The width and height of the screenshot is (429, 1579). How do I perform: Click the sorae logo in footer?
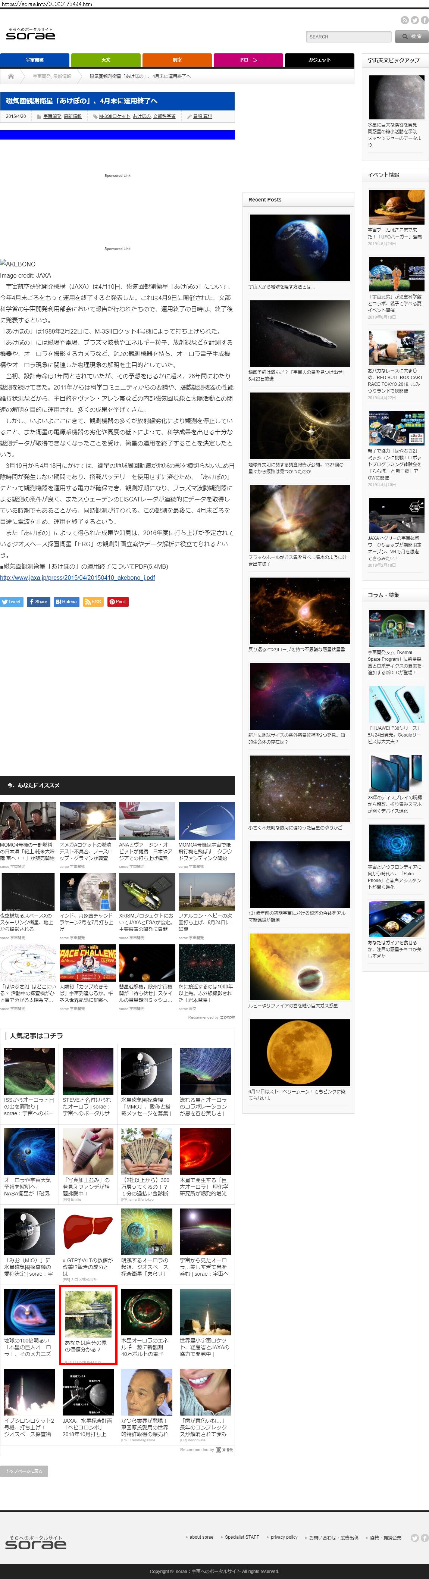coord(35,1543)
